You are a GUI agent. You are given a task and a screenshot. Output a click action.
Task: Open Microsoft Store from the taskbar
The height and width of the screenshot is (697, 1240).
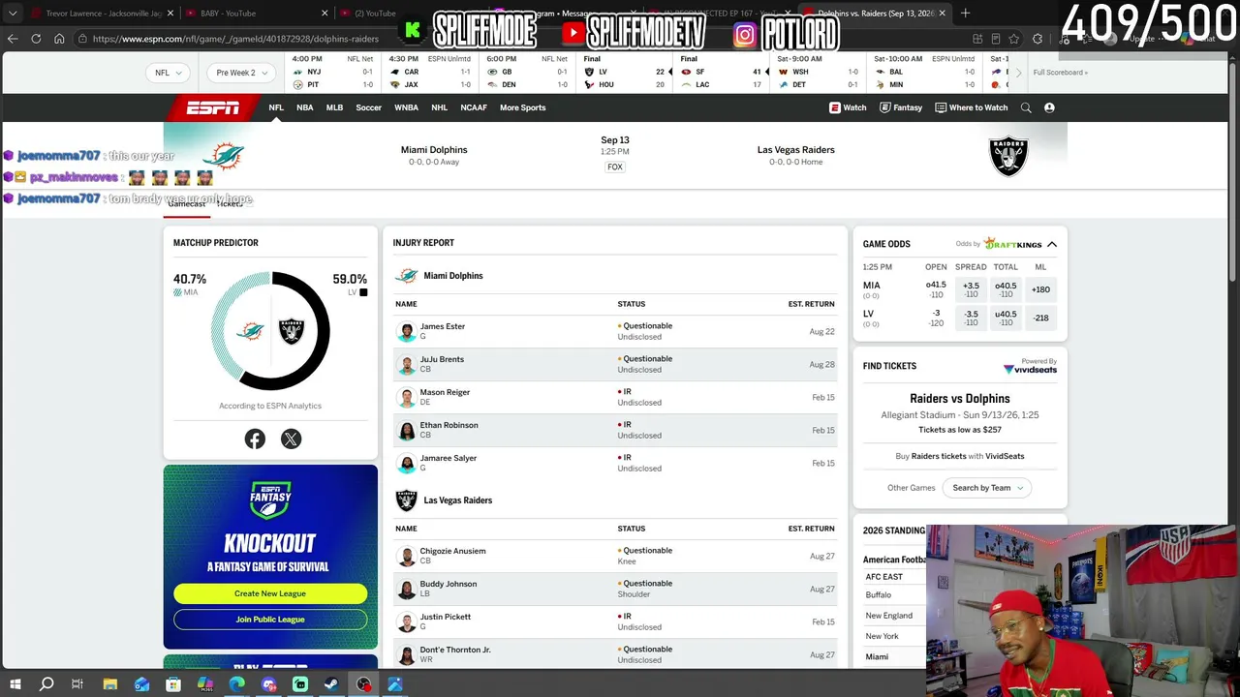coord(173,684)
